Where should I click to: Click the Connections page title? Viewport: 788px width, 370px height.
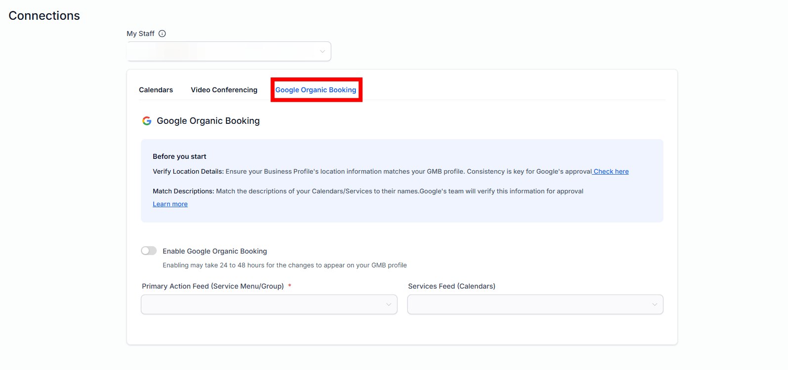44,16
